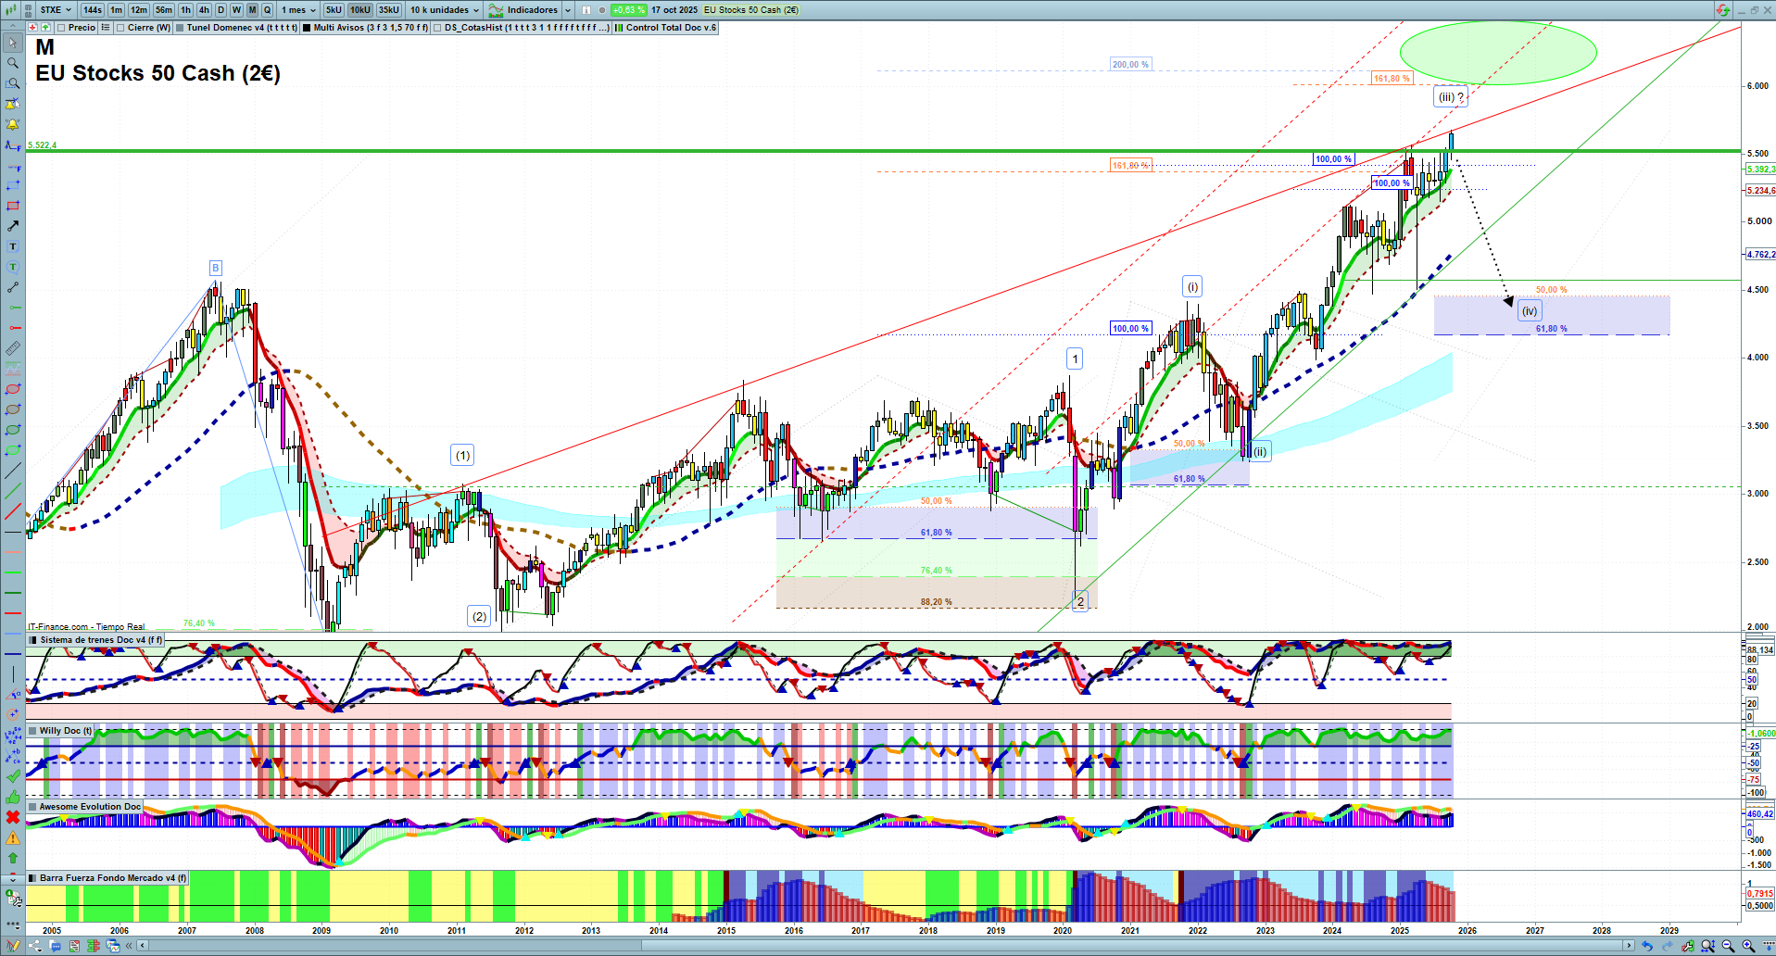
Task: Click the red-green volume profile icon
Action: [x=94, y=946]
